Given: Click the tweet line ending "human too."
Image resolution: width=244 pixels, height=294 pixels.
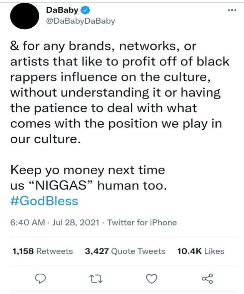Looking at the screenshot, I should 89,185.
